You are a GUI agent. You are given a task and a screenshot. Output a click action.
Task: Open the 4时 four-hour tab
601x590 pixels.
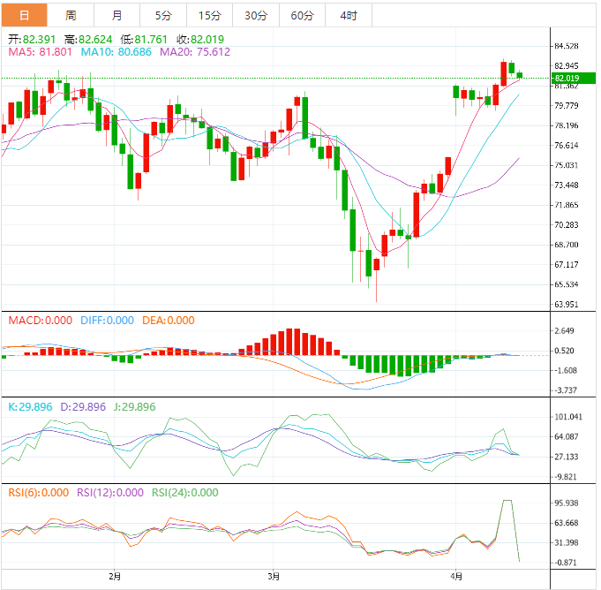[348, 15]
